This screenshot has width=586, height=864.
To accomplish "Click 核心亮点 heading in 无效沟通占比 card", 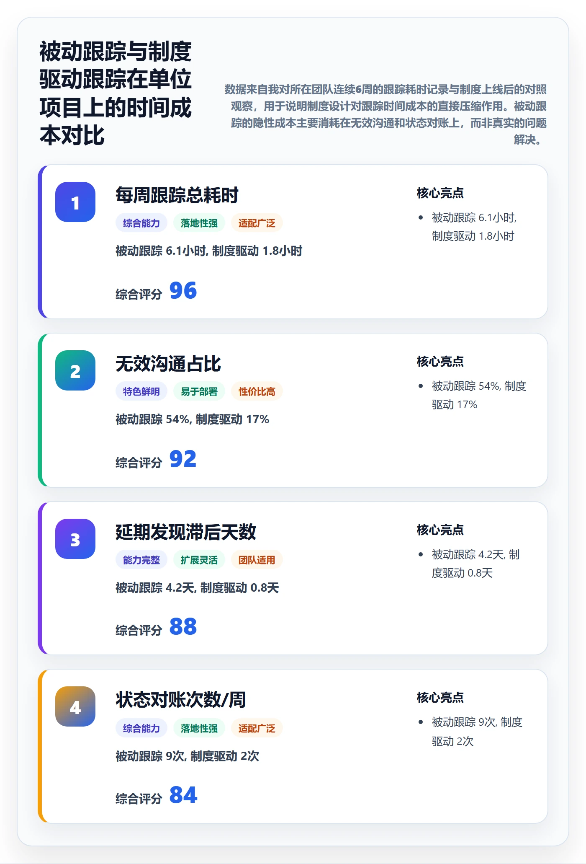I will [440, 362].
